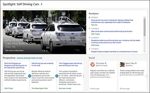150x93 pixels.
Task: Click the OR badge between first two perspectives
Action: pyautogui.click(x=29, y=76)
